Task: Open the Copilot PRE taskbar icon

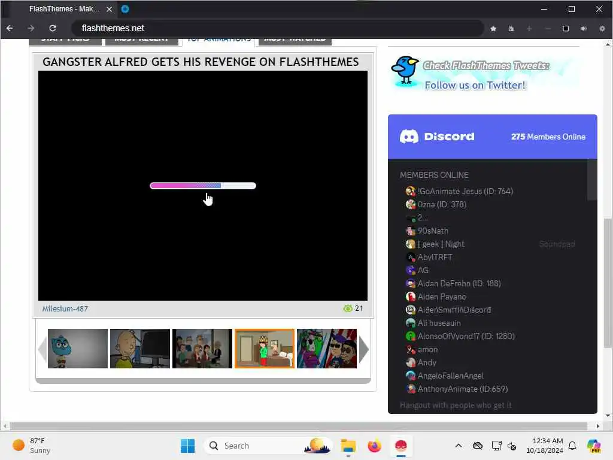Action: pos(594,446)
